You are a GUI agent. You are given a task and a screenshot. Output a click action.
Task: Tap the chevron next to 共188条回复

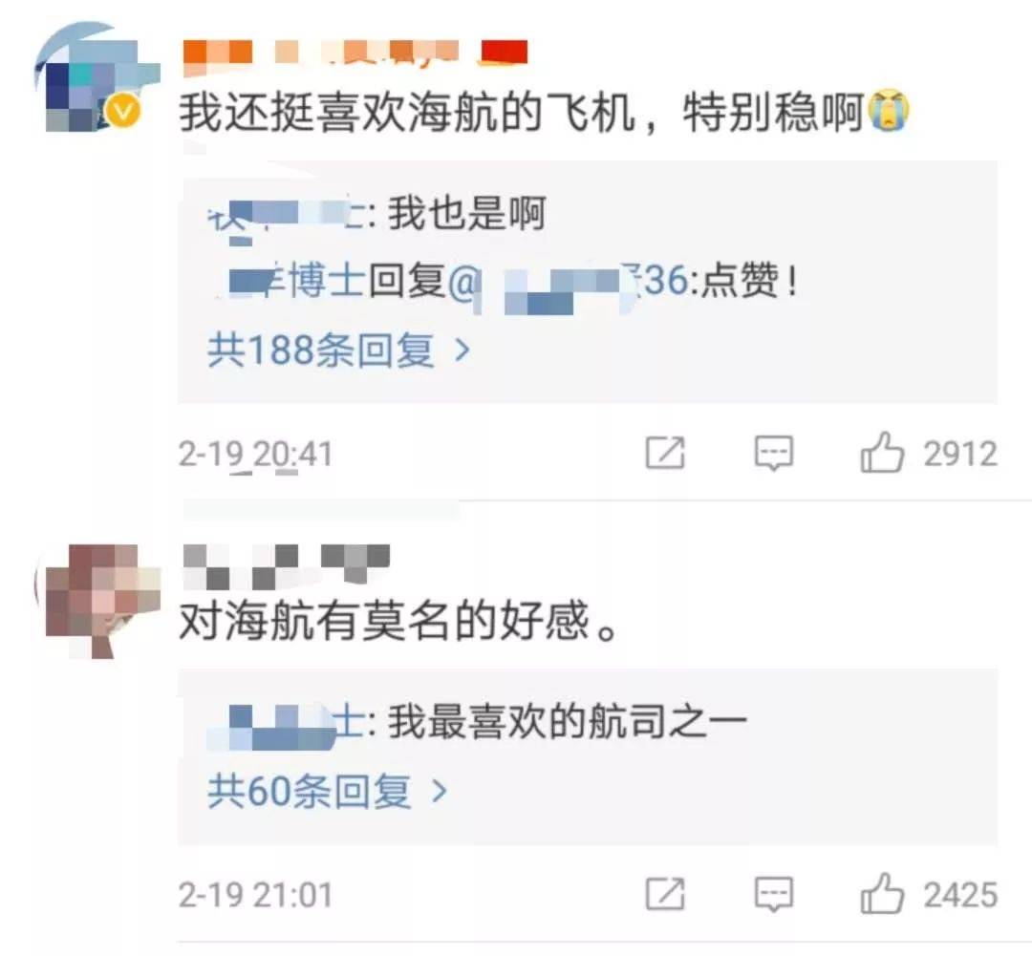[x=462, y=351]
